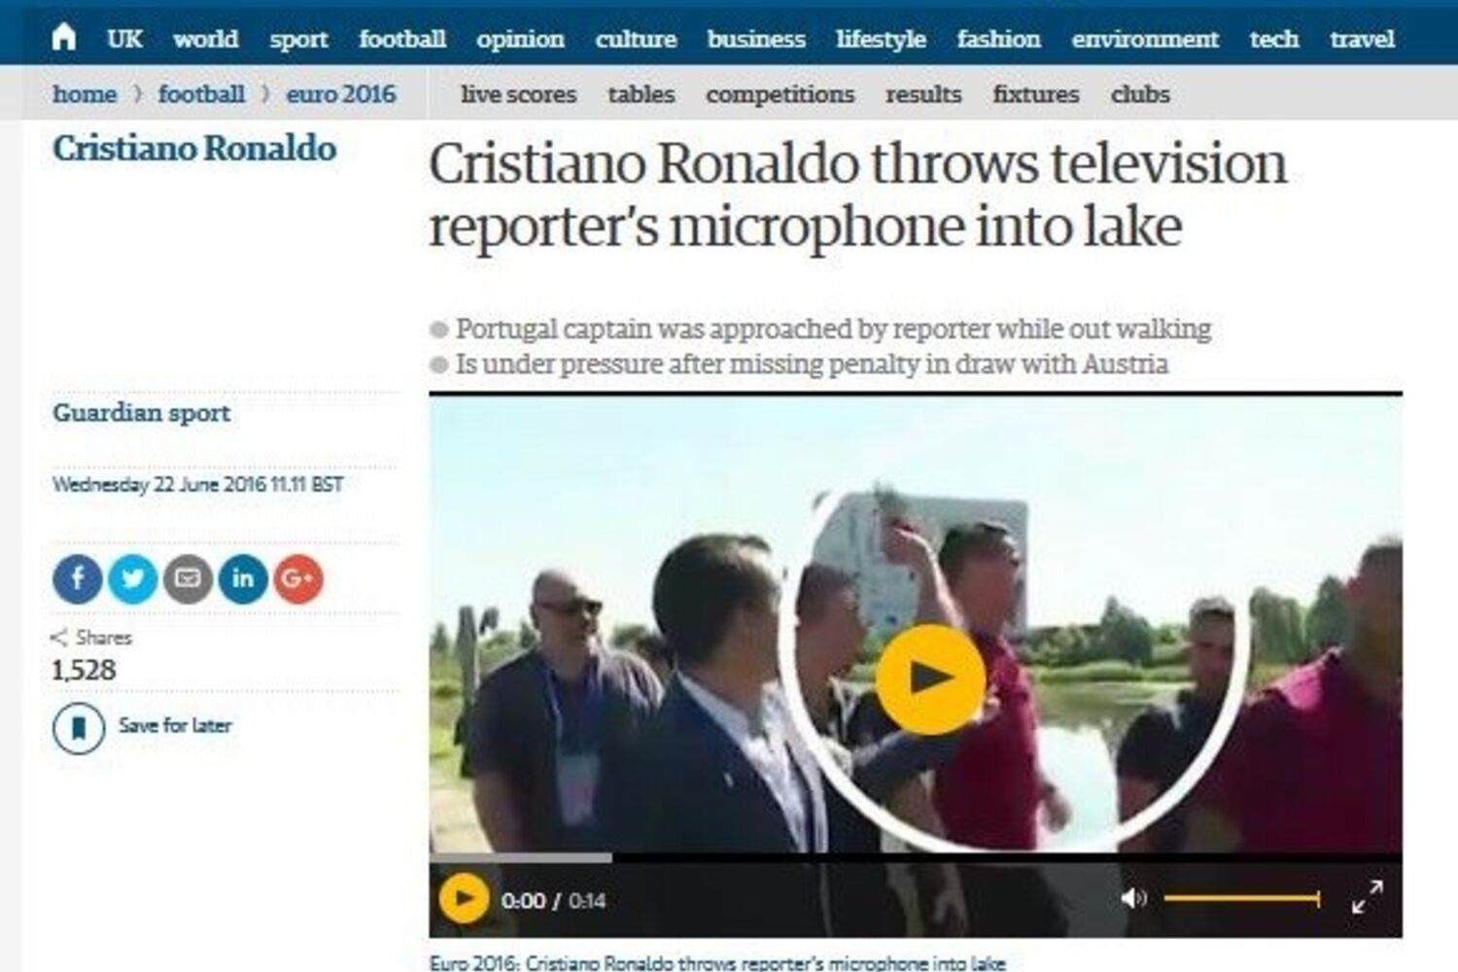Share article on LinkedIn

click(243, 579)
